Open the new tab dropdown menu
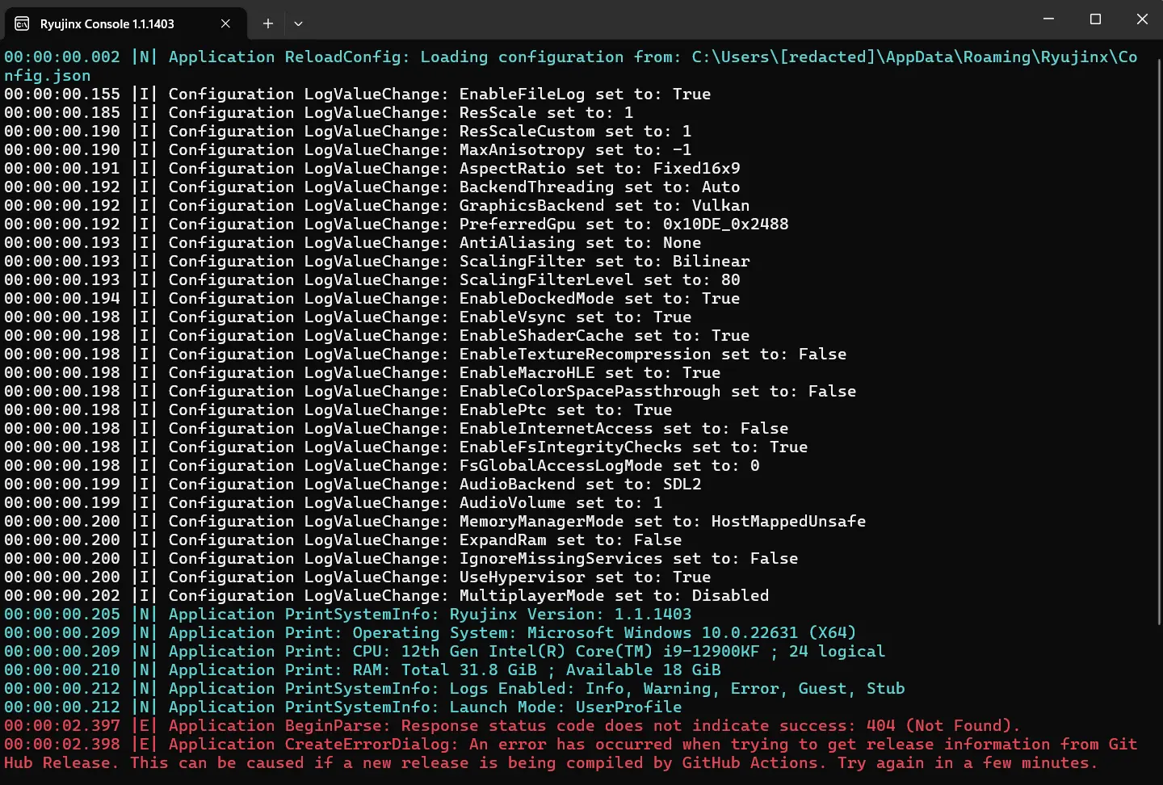Screen dimensions: 1163x785 click(x=298, y=23)
